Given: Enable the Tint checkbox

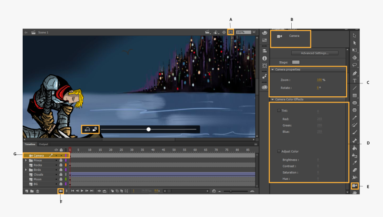Looking at the screenshot, I should click(279, 110).
